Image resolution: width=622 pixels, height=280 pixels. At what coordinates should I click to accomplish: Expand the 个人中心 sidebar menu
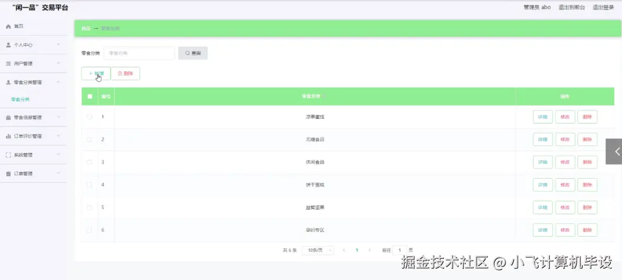pyautogui.click(x=33, y=45)
